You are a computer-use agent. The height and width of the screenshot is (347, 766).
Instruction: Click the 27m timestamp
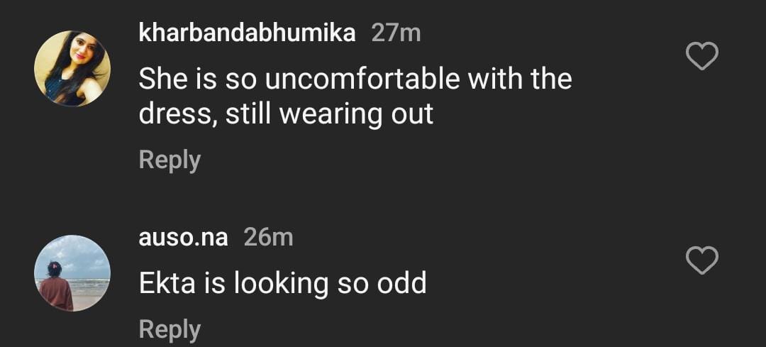tap(396, 33)
